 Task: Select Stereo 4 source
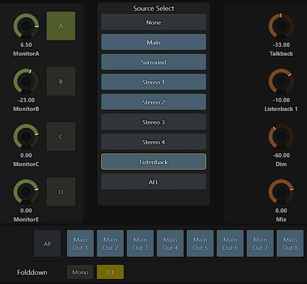153,142
